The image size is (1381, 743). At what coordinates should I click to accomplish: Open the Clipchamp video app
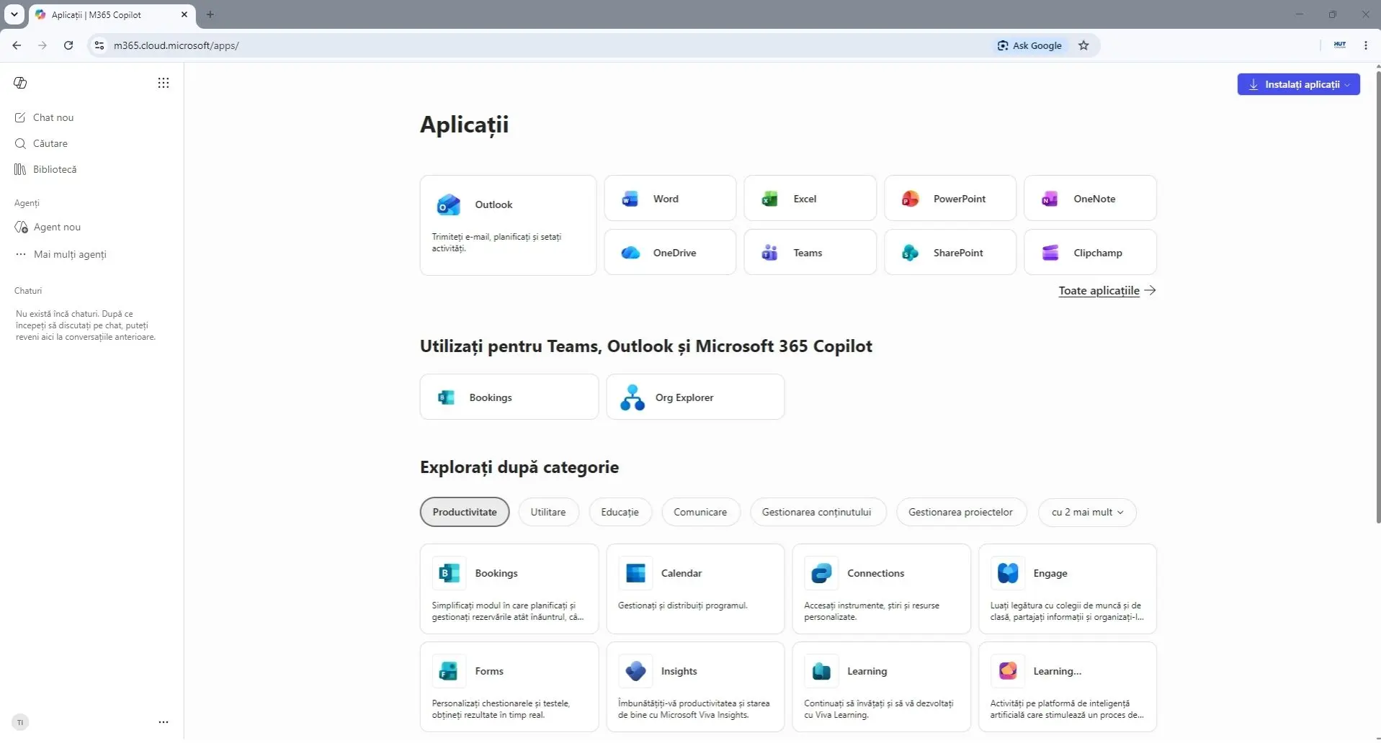tap(1090, 253)
